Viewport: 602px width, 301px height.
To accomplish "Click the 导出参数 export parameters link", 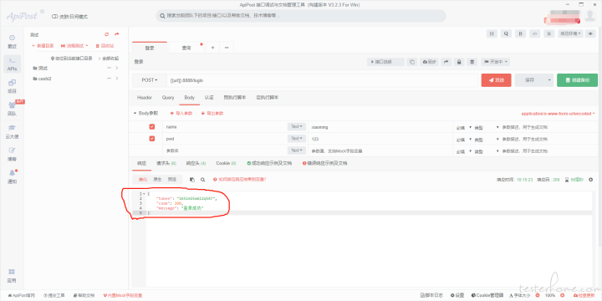I will coord(212,114).
